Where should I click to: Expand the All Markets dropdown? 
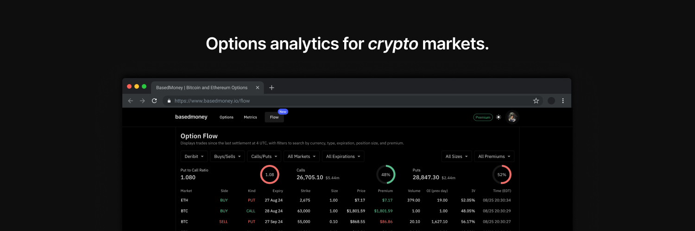coord(302,157)
